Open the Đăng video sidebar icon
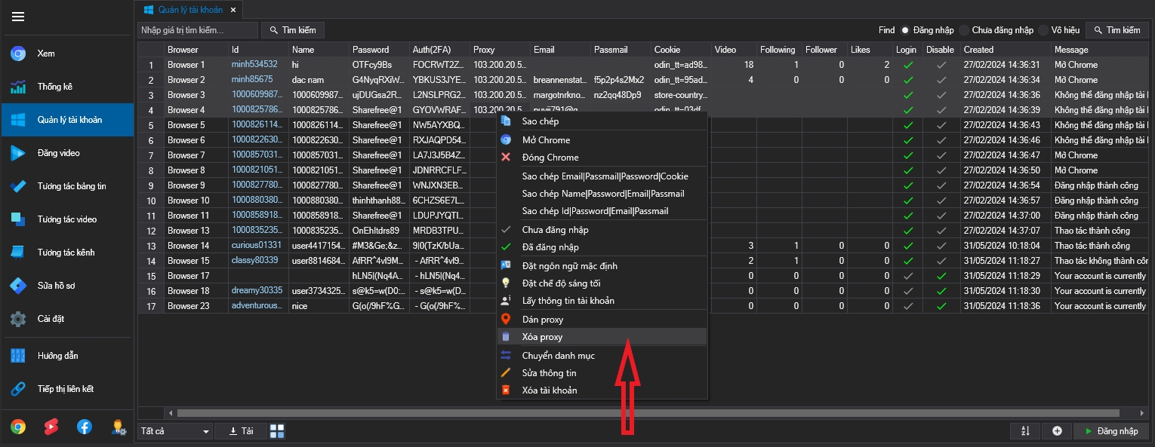1155x447 pixels. [18, 153]
